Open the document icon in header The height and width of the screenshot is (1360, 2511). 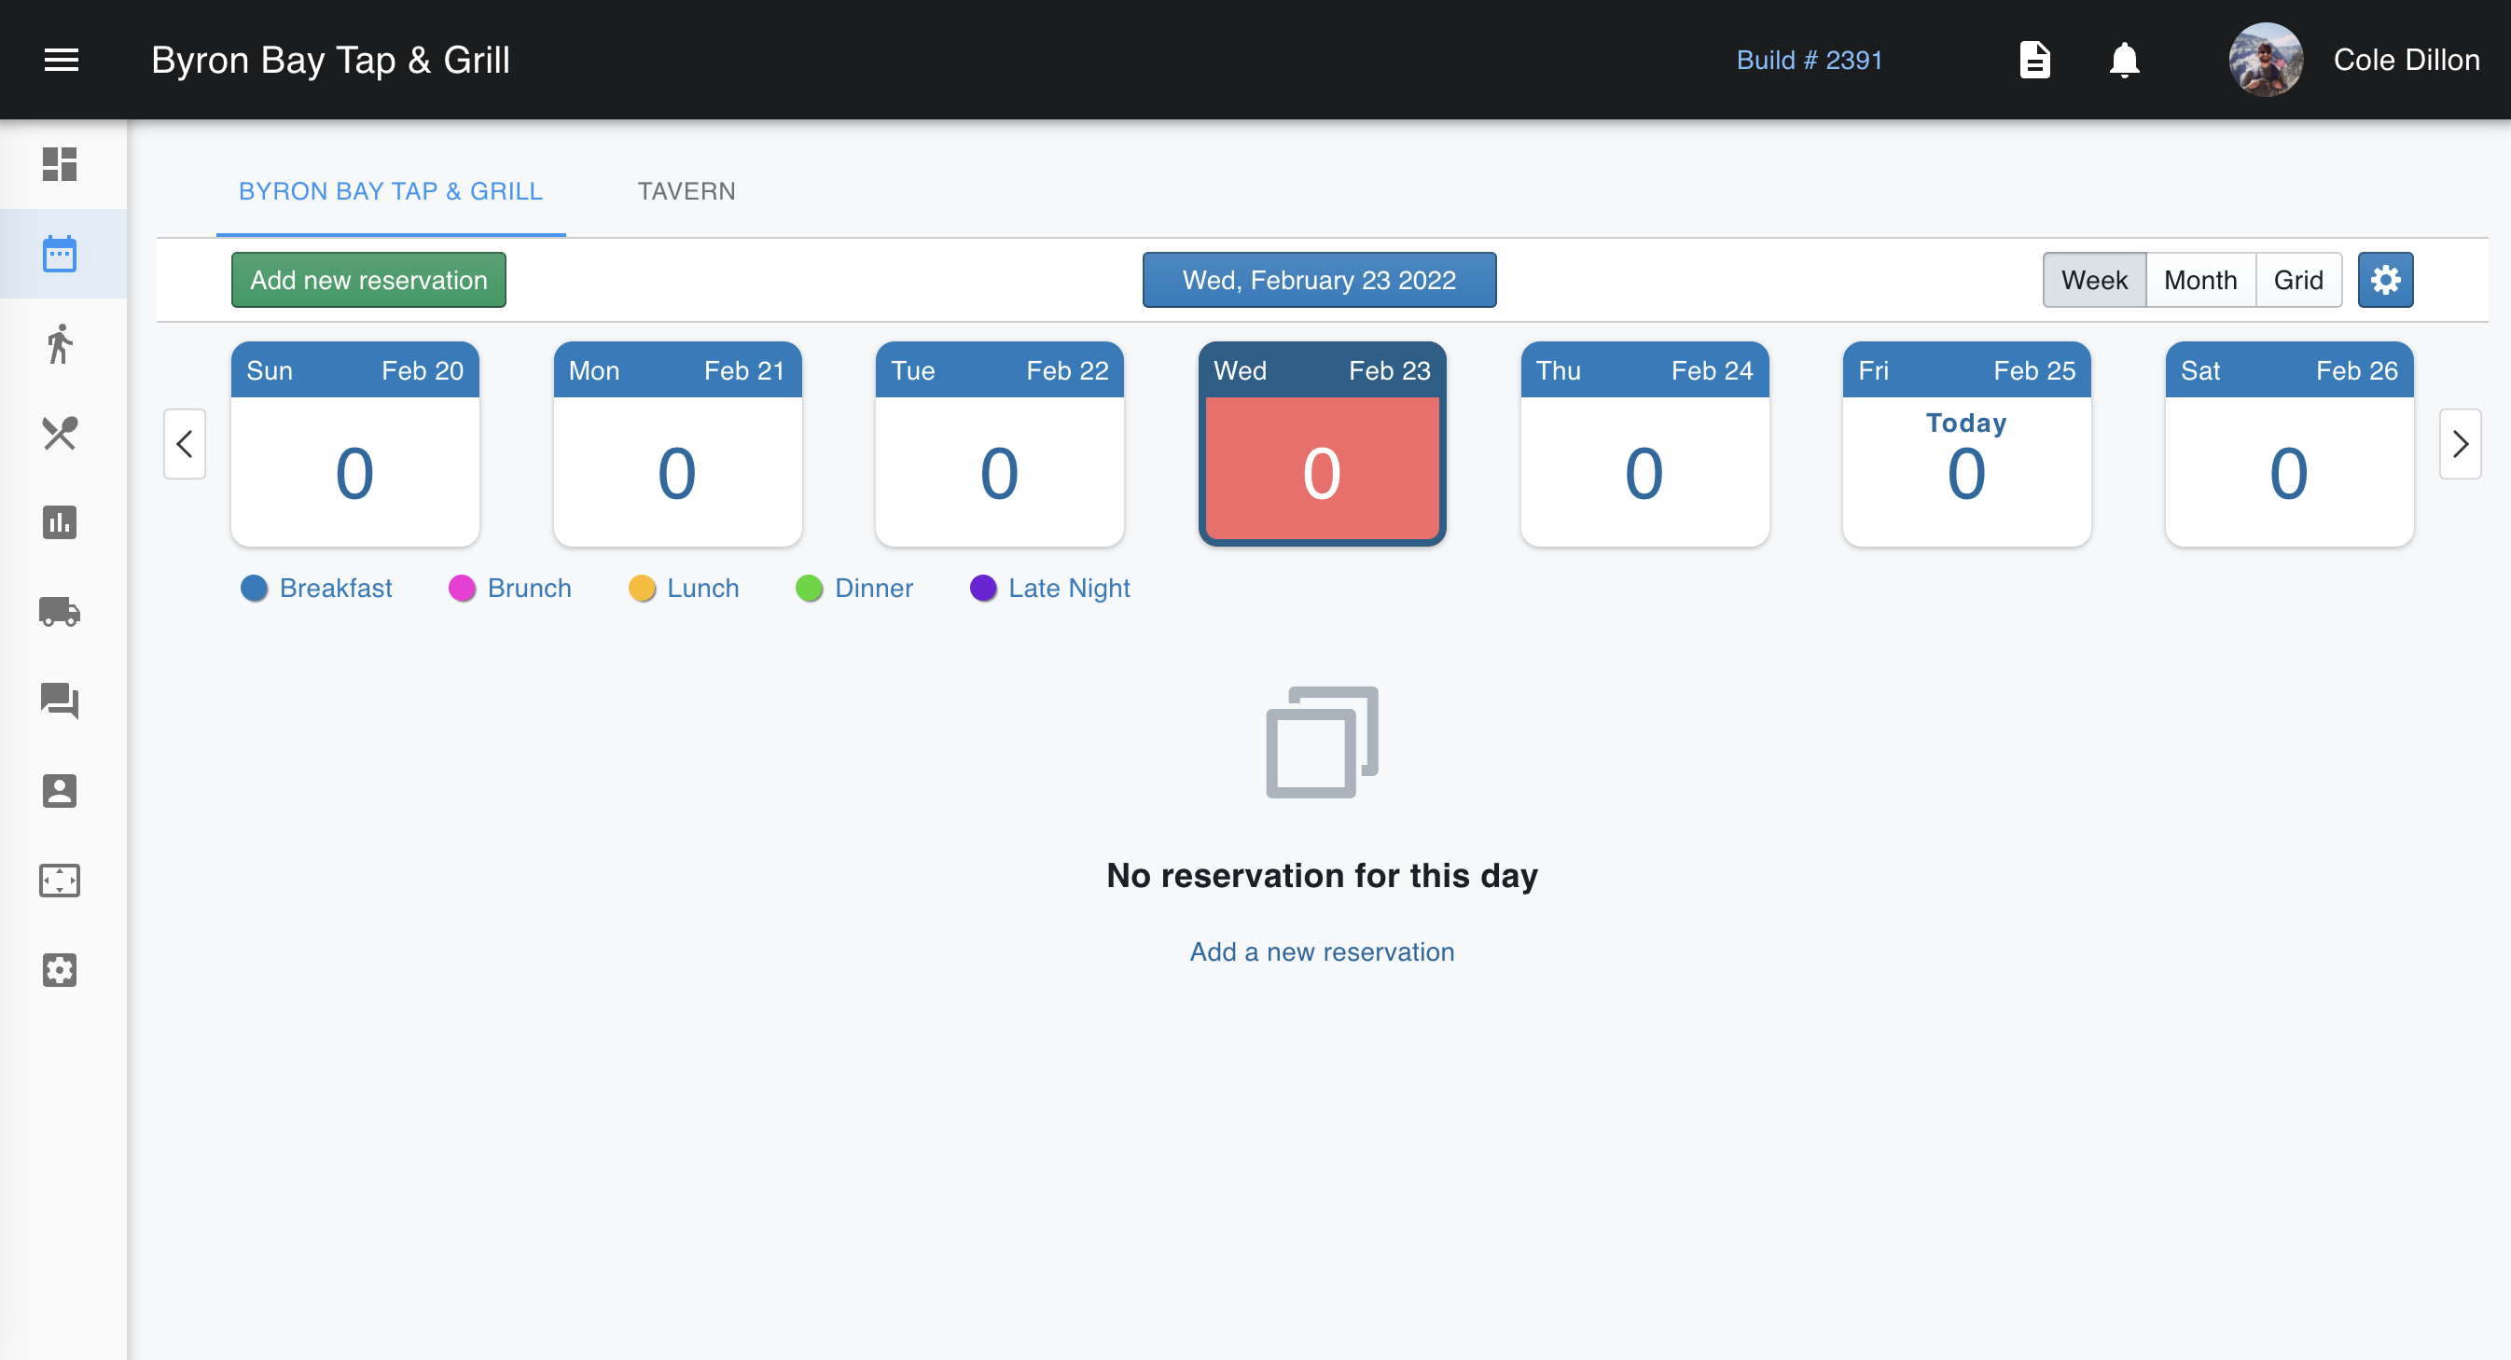(x=2034, y=61)
